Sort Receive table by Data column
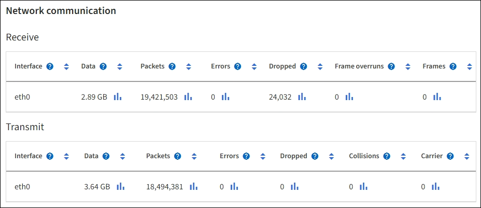The width and height of the screenshot is (481, 208). point(120,66)
